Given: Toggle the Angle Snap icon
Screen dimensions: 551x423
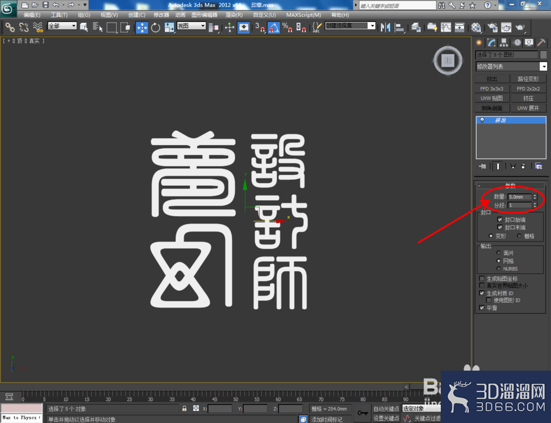Looking at the screenshot, I should [273, 28].
